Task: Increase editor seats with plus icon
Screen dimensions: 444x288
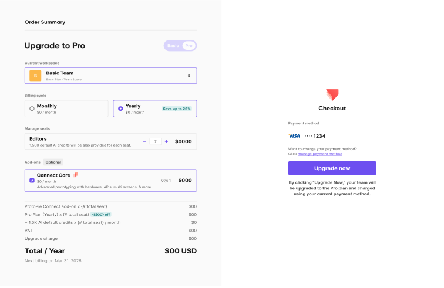Action: 167,141
